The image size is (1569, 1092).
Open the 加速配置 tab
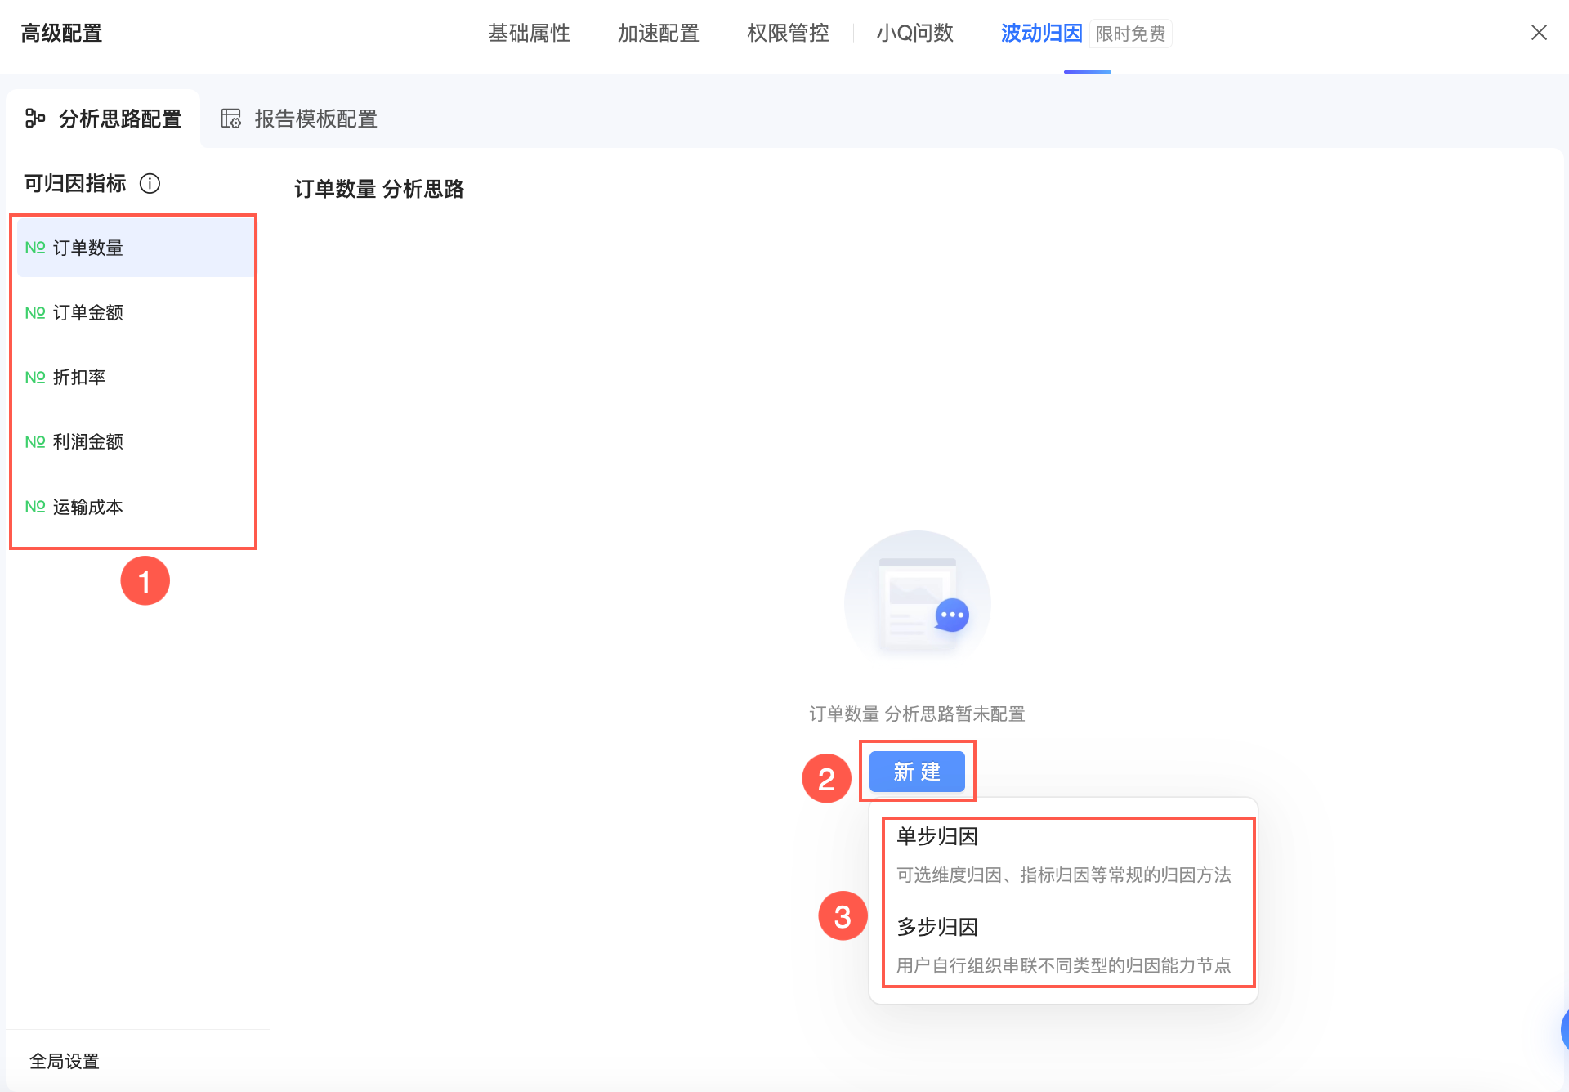point(658,34)
